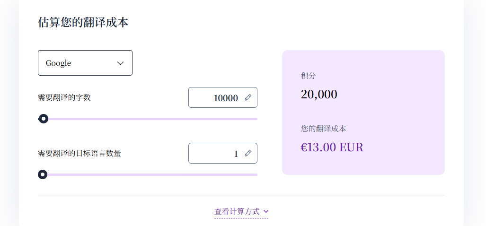
Task: Expand the chevron next to 查看计算方式
Action: tap(266, 211)
